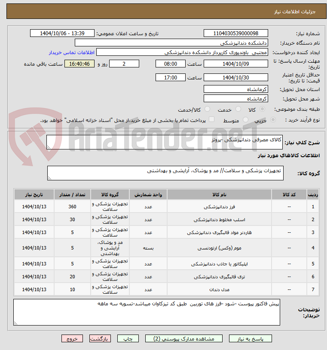The width and height of the screenshot is (327, 350).
Task: Click the خروج exit button
Action: coord(72,338)
